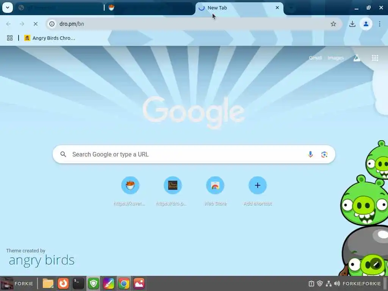Open the Angry Birds Chro… bookmark
Screen dimensions: 388x291
(x=50, y=38)
